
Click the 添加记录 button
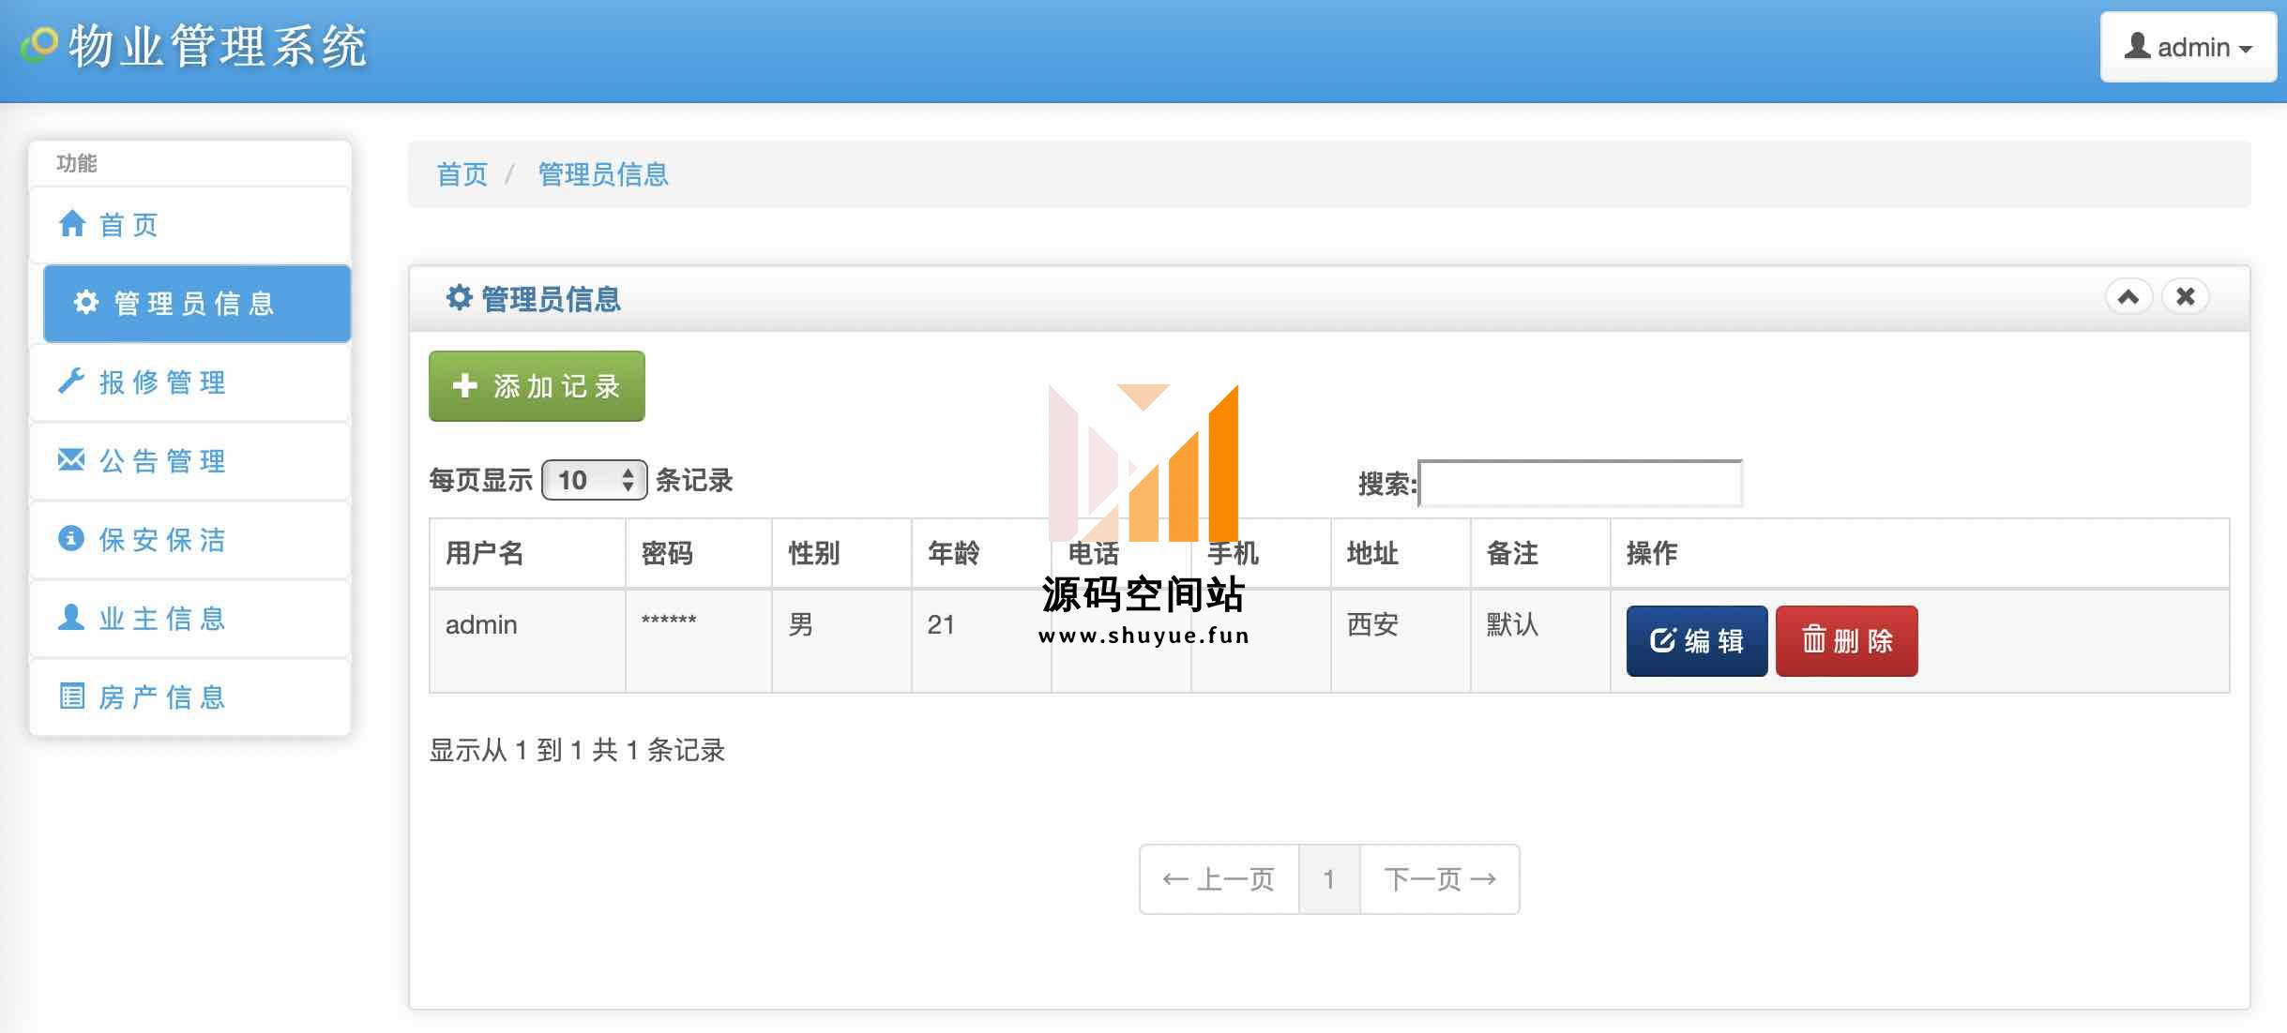[537, 386]
